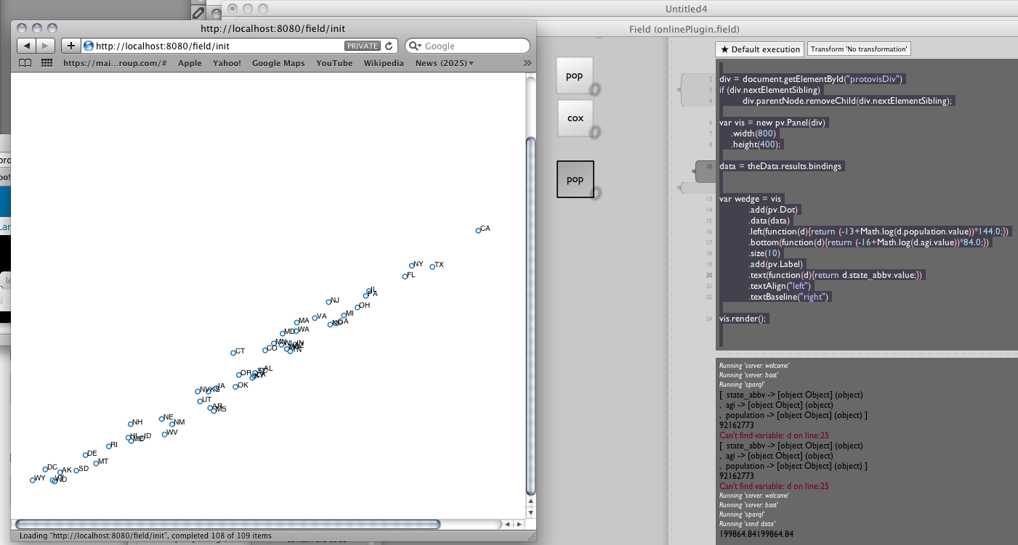Click the globe site icon in address bar
This screenshot has width=1018, height=545.
89,46
